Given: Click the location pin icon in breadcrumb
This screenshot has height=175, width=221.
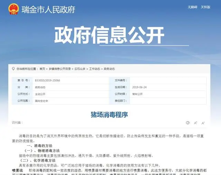Looking at the screenshot, I should pyautogui.click(x=13, y=69).
